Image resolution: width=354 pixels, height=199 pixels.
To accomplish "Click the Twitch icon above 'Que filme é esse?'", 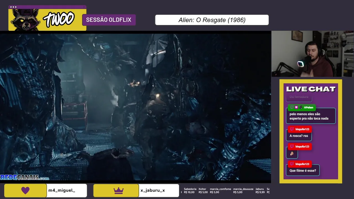I will pos(292,164).
